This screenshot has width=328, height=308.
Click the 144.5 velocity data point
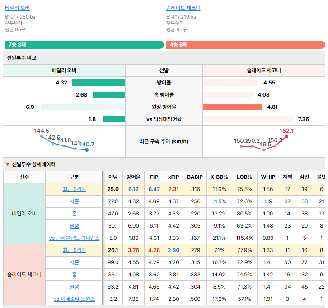click(42, 136)
